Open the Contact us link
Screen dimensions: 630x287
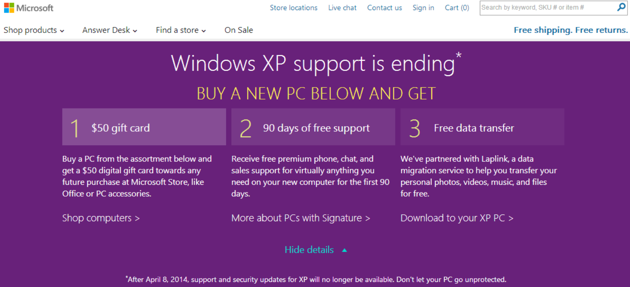385,8
